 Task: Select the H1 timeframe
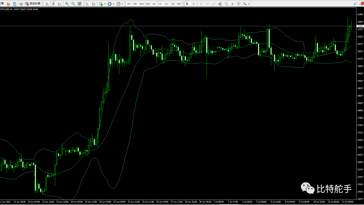pyautogui.click(x=154, y=4)
